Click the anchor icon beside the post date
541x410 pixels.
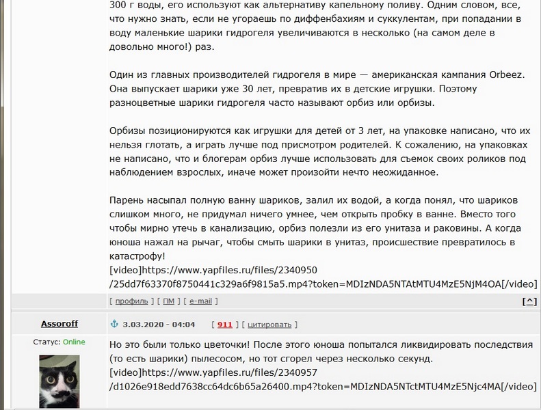tap(114, 325)
